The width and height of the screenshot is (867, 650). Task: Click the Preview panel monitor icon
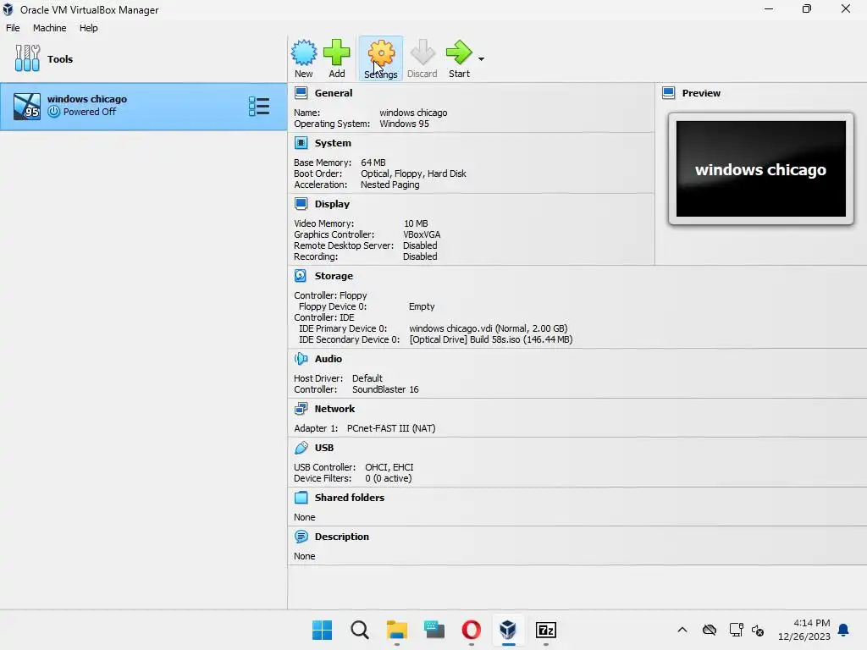(669, 93)
